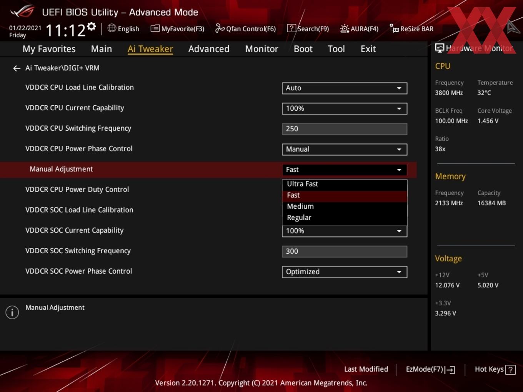Viewport: 523px width, 392px height.
Task: Open AURA(F4) lighting icon
Action: click(x=345, y=28)
